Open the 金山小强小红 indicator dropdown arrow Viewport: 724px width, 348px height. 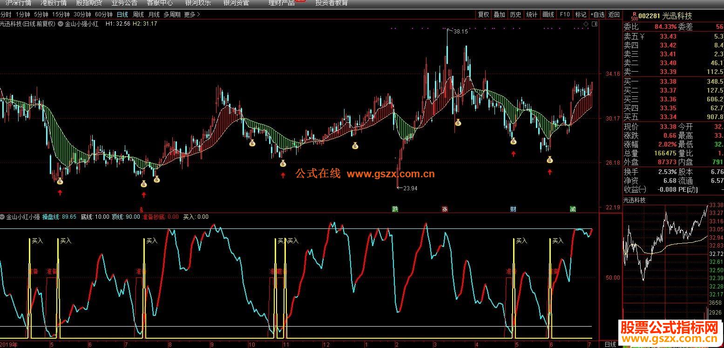coord(61,23)
